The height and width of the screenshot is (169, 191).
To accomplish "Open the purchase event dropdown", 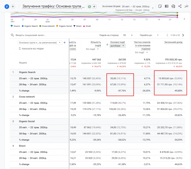I will coord(117,46).
